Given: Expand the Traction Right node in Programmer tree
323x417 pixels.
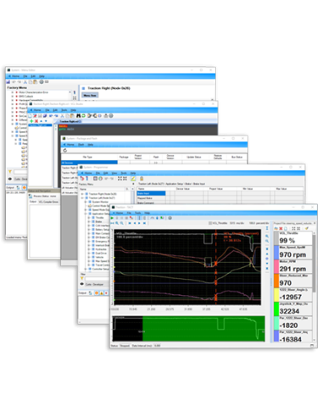Looking at the screenshot, I should pyautogui.click(x=82, y=194).
